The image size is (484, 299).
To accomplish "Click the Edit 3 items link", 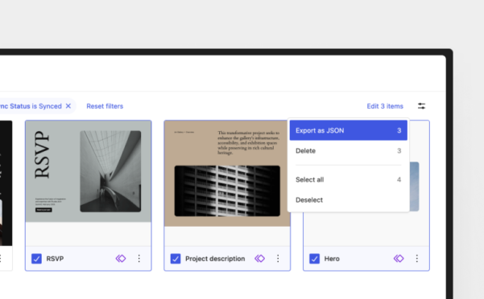I will [x=385, y=106].
